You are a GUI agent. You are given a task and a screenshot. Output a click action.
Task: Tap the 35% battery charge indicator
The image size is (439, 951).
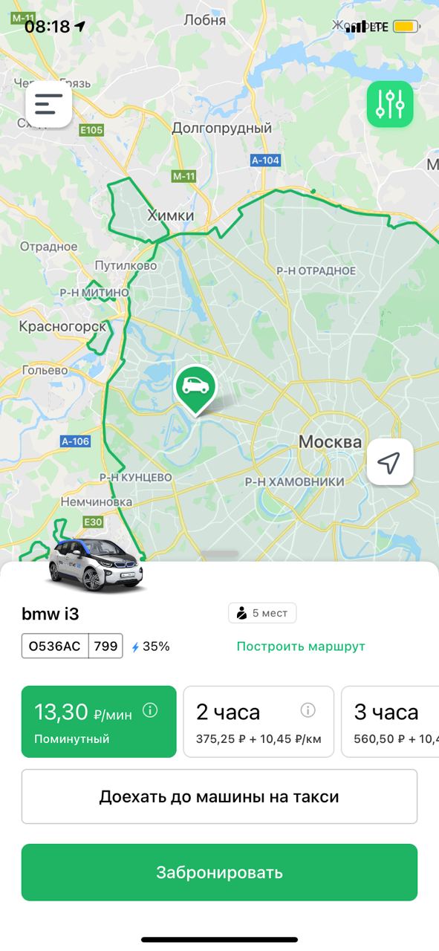click(x=151, y=646)
